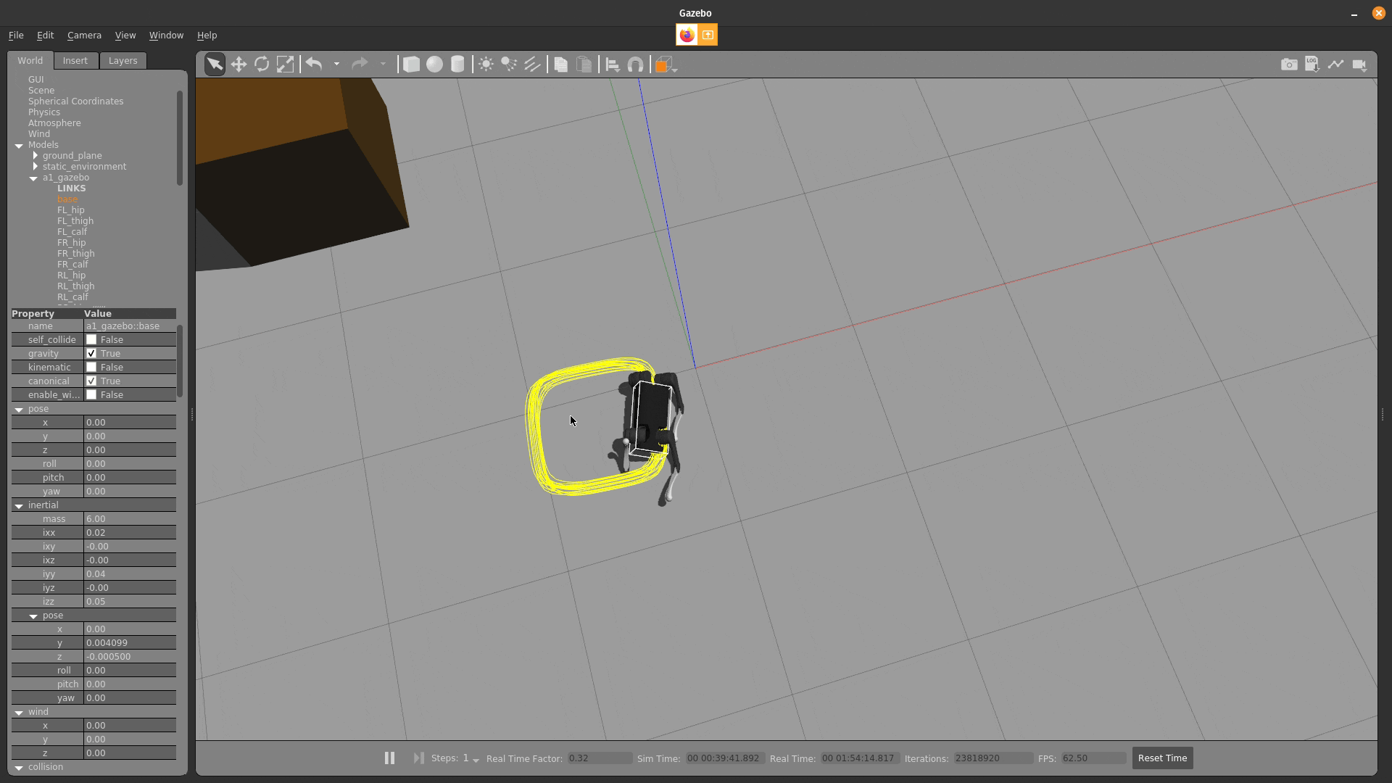
Task: Collapse the wind property group
Action: tap(19, 712)
